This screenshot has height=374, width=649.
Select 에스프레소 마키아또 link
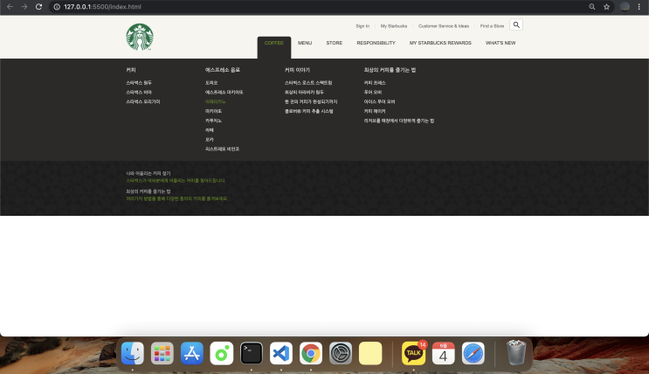coord(224,93)
